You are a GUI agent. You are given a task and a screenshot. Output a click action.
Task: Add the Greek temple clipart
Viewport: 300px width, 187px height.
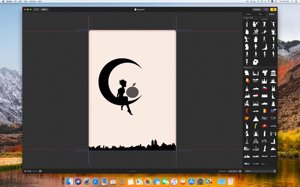[x=273, y=73]
